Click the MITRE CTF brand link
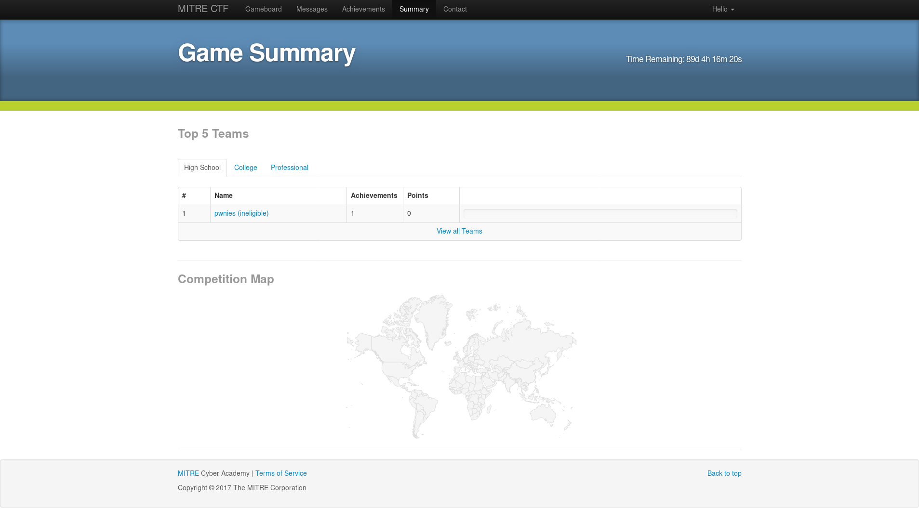The height and width of the screenshot is (509, 919). [203, 9]
